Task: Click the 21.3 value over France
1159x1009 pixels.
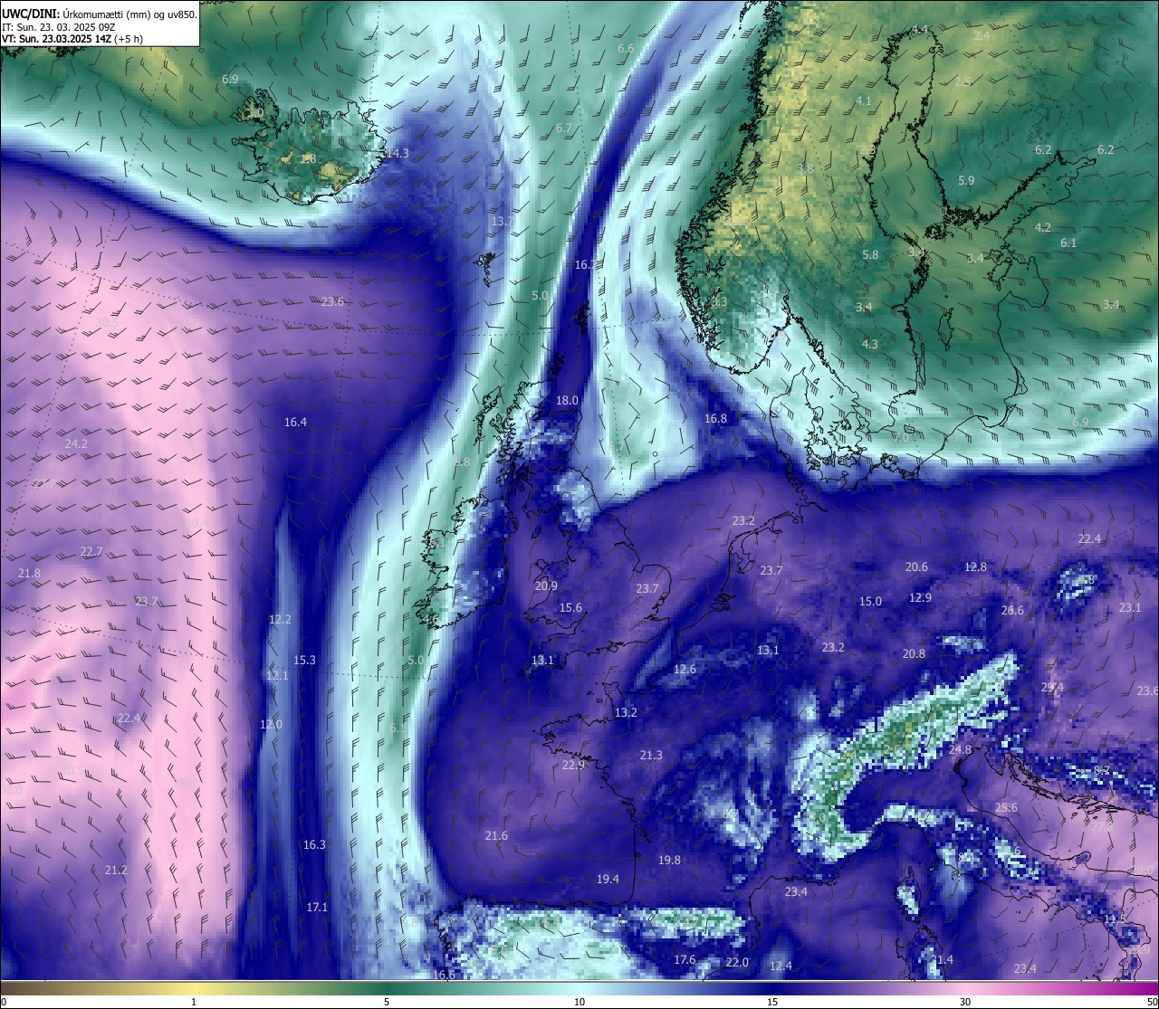Action: pyautogui.click(x=651, y=756)
